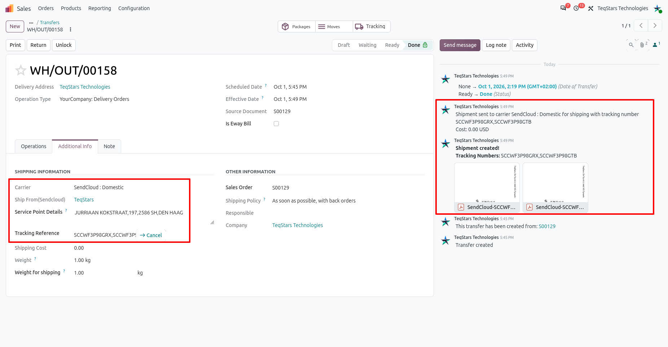Click the New button

coord(15,26)
